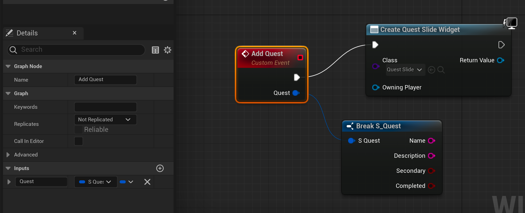525x213 pixels.
Task: Click the Owning Player pin label
Action: coord(402,87)
